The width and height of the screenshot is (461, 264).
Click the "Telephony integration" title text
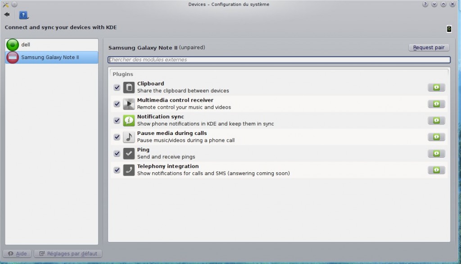pos(168,166)
